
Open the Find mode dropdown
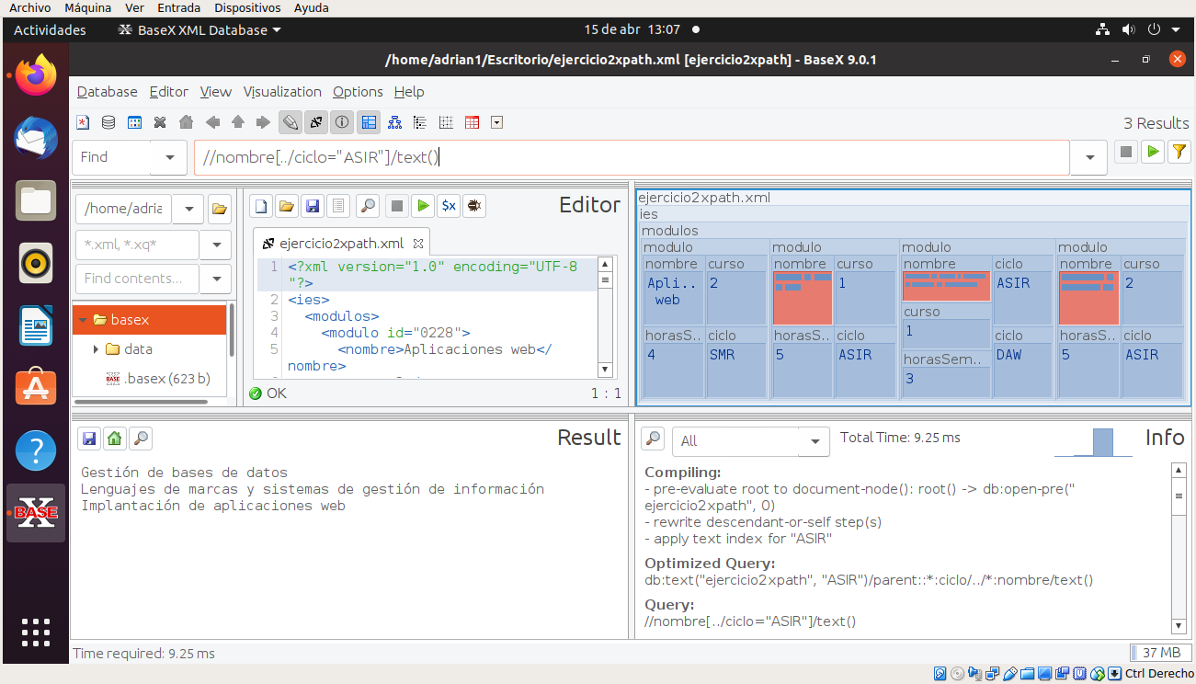tap(169, 157)
